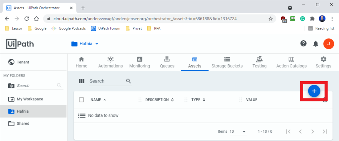Open the Help question mark icon
Image resolution: width=339 pixels, height=141 pixels.
point(303,44)
